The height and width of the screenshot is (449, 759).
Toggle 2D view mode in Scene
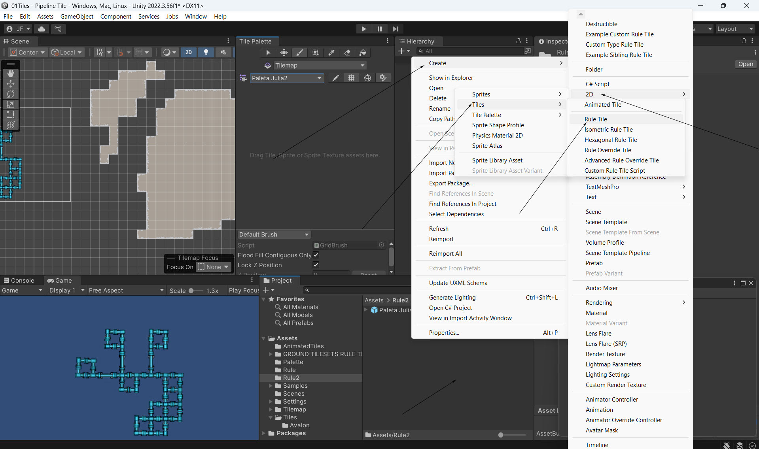(189, 52)
